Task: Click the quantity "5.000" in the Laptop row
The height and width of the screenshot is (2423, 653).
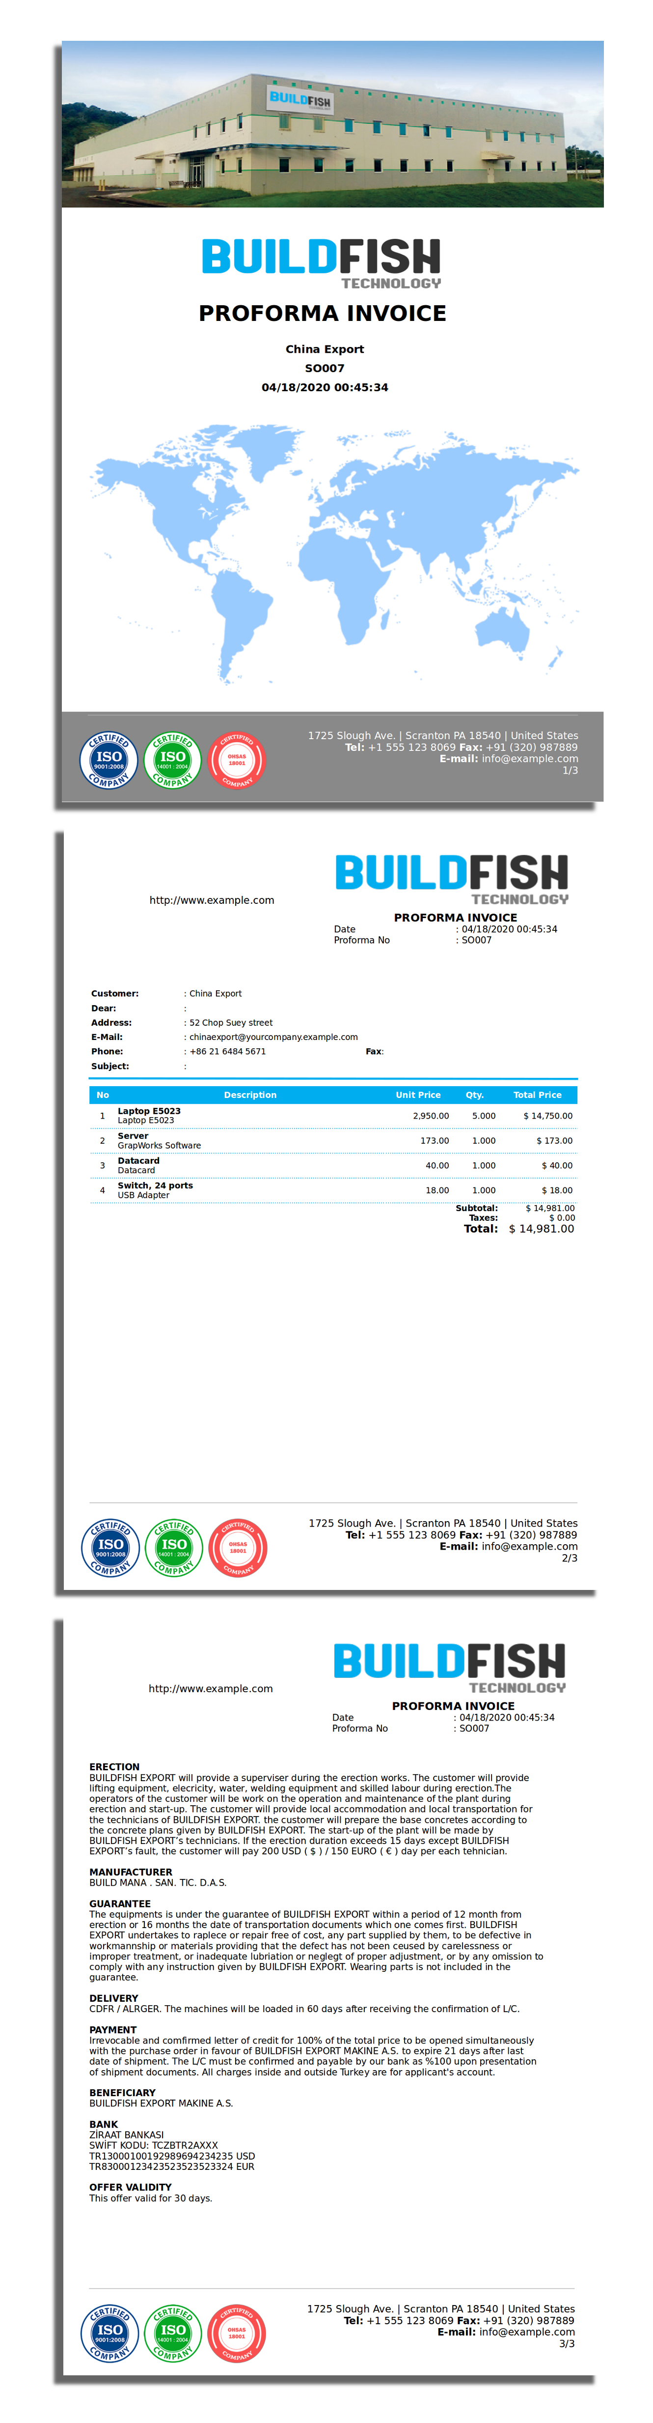Action: (x=484, y=1116)
